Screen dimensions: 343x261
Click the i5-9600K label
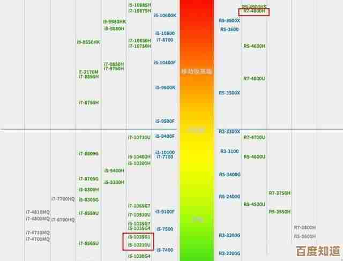pyautogui.click(x=165, y=87)
